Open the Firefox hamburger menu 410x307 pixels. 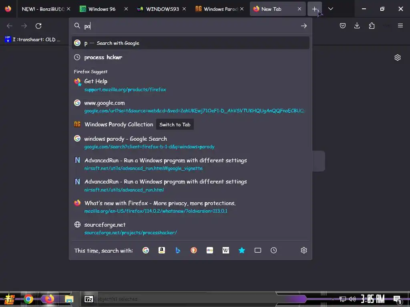pos(400,26)
